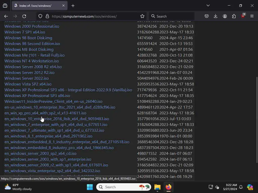Open en_windows_server_2003_sp2_x64_cd.iso
Screen dimensions: 258x193
click(x=41, y=154)
